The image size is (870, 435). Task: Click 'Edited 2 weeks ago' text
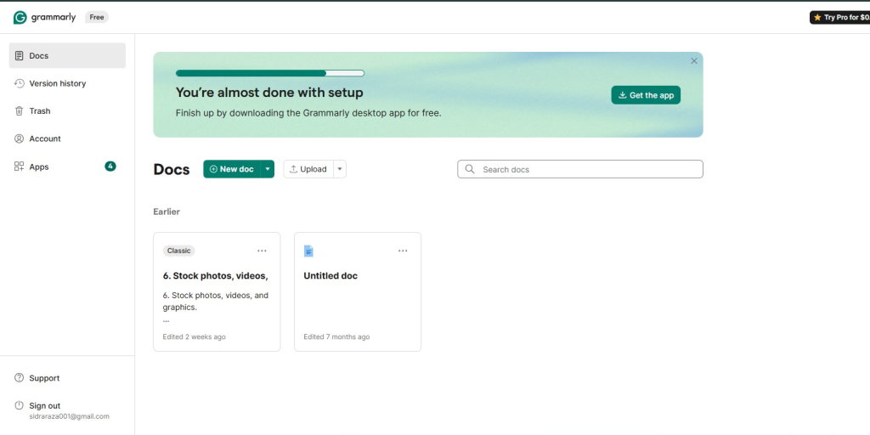pos(195,336)
